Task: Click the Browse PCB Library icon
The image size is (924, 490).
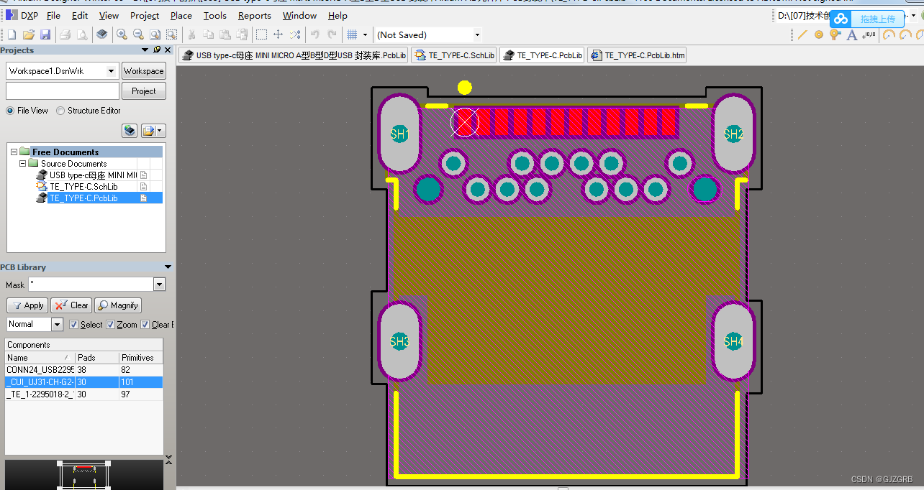Action: click(x=103, y=34)
